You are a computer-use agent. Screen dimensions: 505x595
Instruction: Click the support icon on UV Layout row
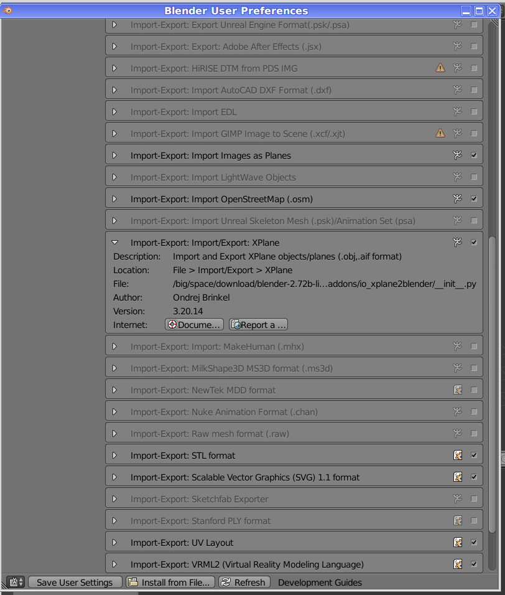pos(458,543)
